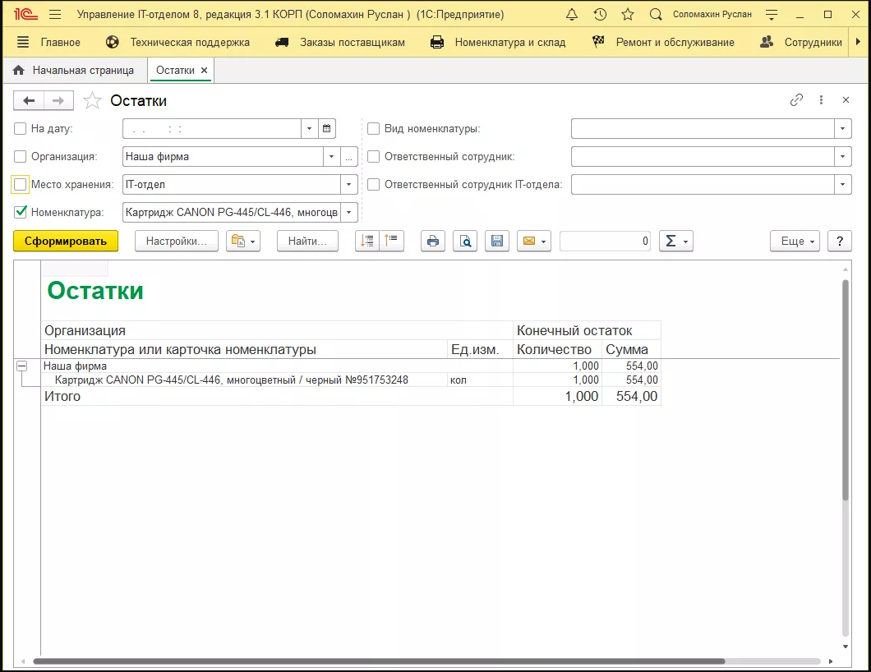The width and height of the screenshot is (871, 672).
Task: Click the report's horizontal scrollbar
Action: [x=378, y=661]
